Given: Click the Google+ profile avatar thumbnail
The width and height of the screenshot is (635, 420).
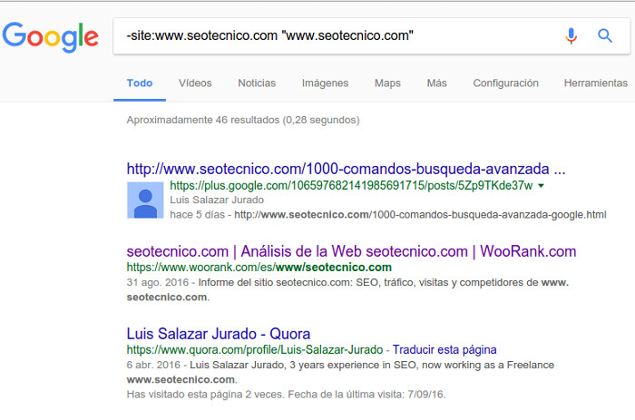Looking at the screenshot, I should 145,200.
